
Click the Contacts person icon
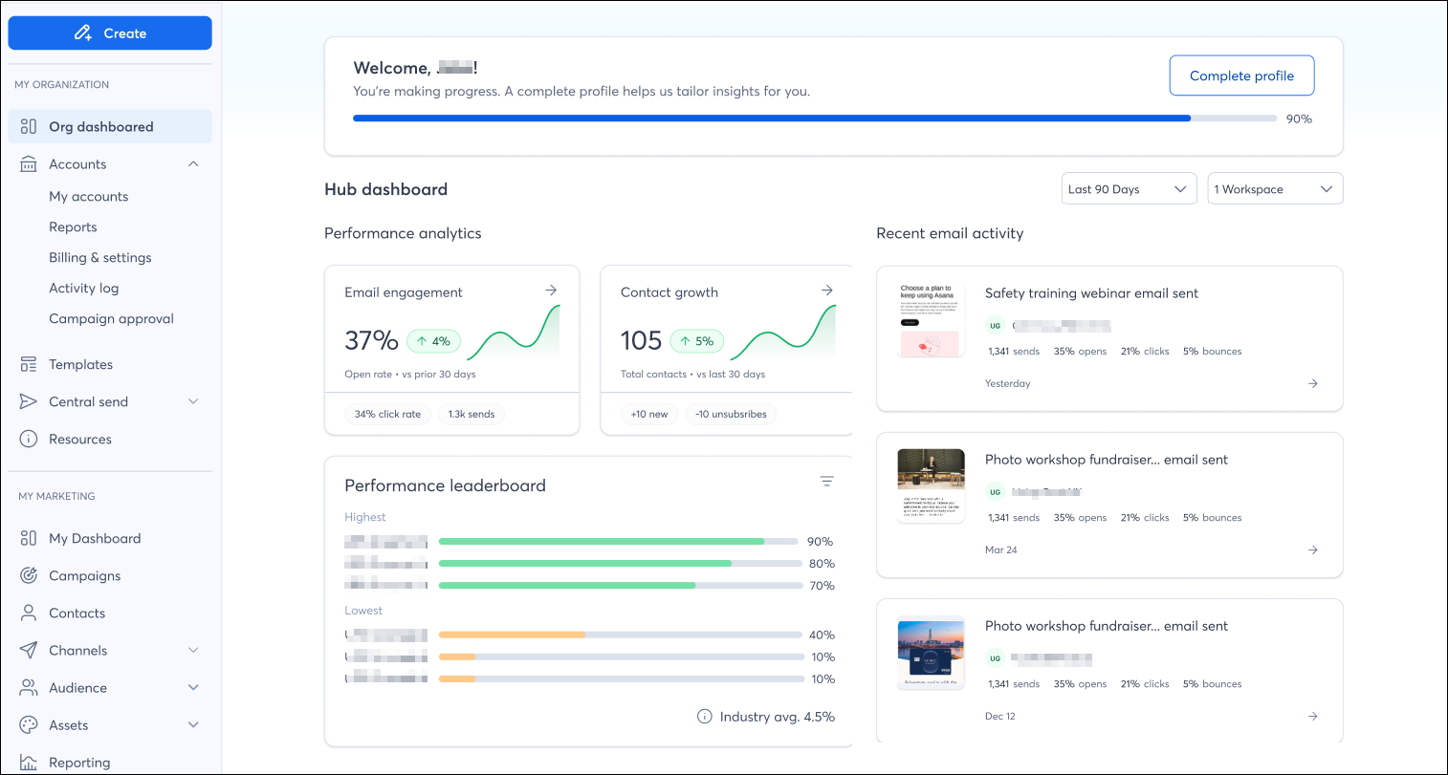tap(29, 614)
